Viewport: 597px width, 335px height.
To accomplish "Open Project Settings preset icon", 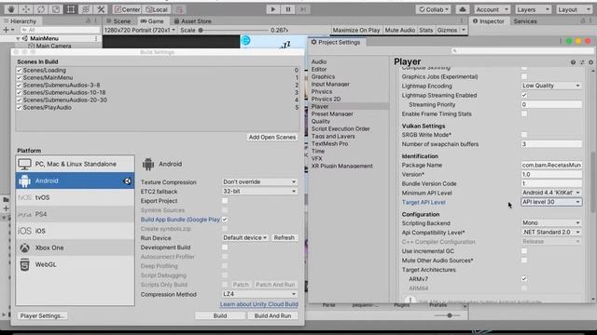I will tap(582, 62).
